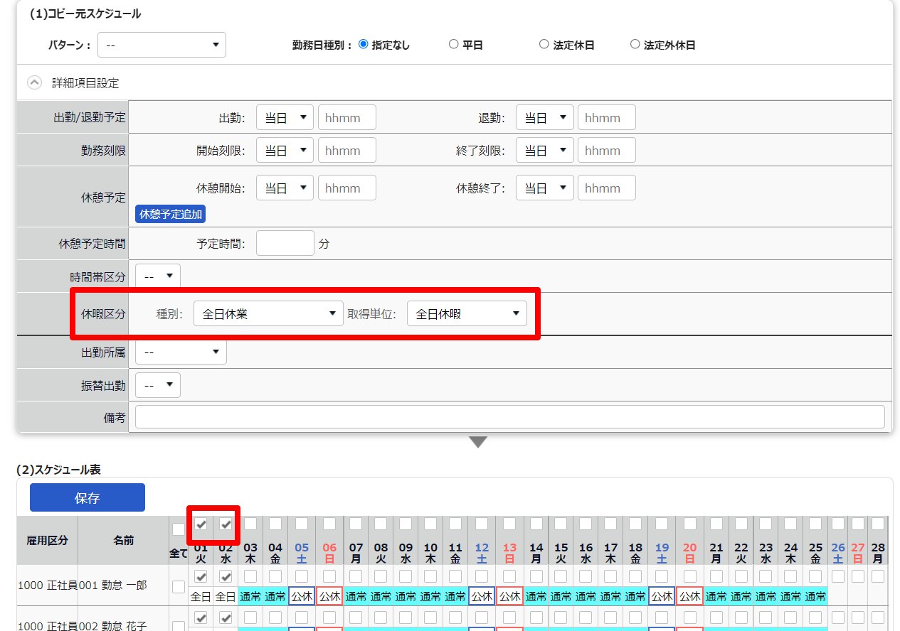Check 勤怠 一郎's 27 日 checkbox
This screenshot has height=631, width=900.
click(857, 576)
